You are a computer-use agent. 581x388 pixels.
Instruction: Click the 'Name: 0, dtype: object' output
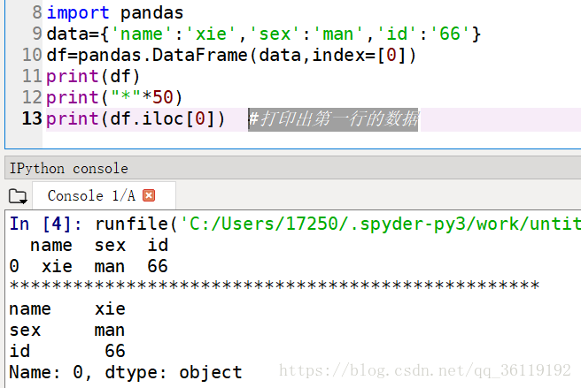pyautogui.click(x=126, y=372)
